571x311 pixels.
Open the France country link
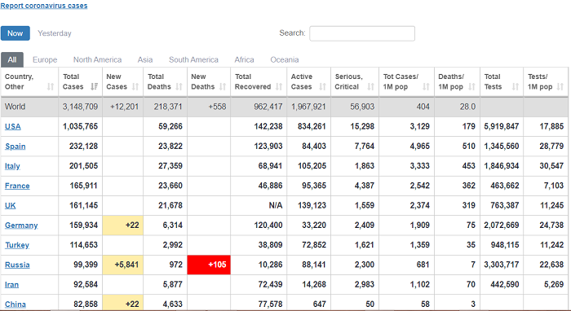tap(17, 186)
